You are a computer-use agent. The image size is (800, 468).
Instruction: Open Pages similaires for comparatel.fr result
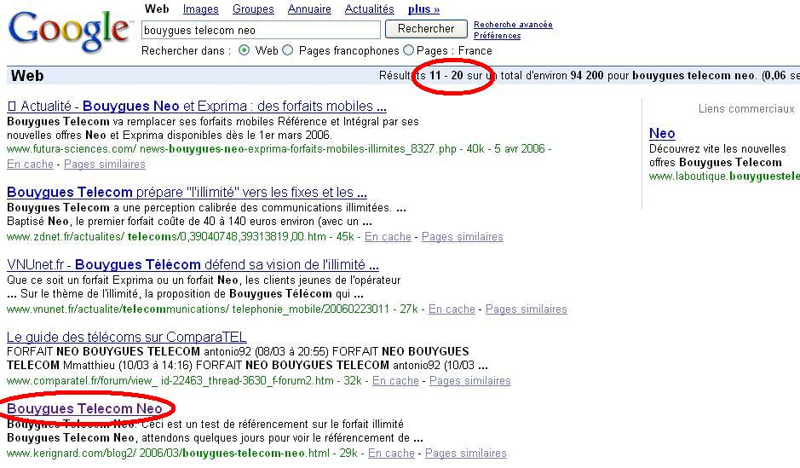click(x=470, y=381)
